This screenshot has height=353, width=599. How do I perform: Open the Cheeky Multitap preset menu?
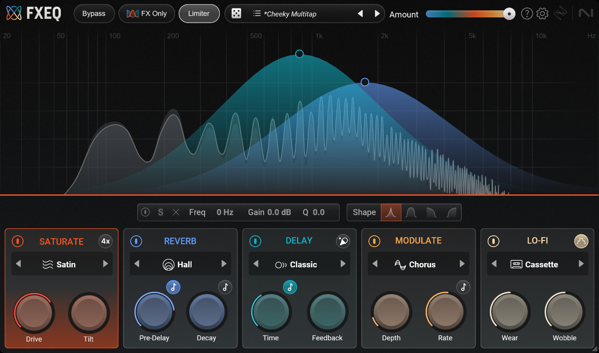(x=290, y=14)
